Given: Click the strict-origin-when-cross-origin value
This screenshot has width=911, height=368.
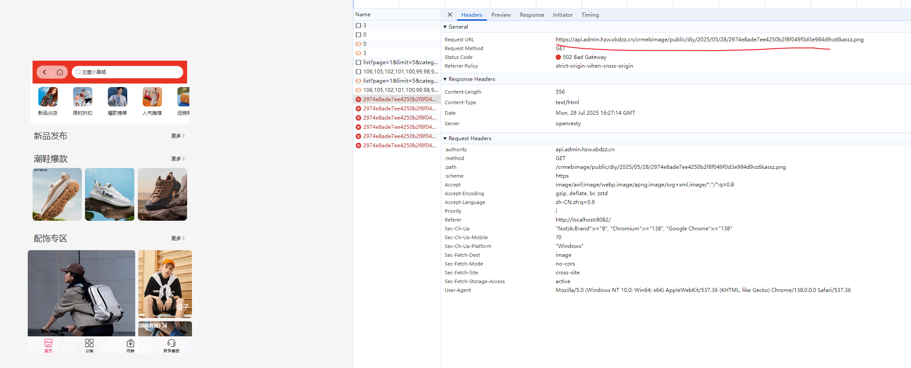Looking at the screenshot, I should pos(594,66).
